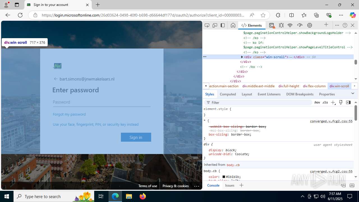Switch to the Styles pane tab
Viewport: 359px width, 202px height.
210,94
